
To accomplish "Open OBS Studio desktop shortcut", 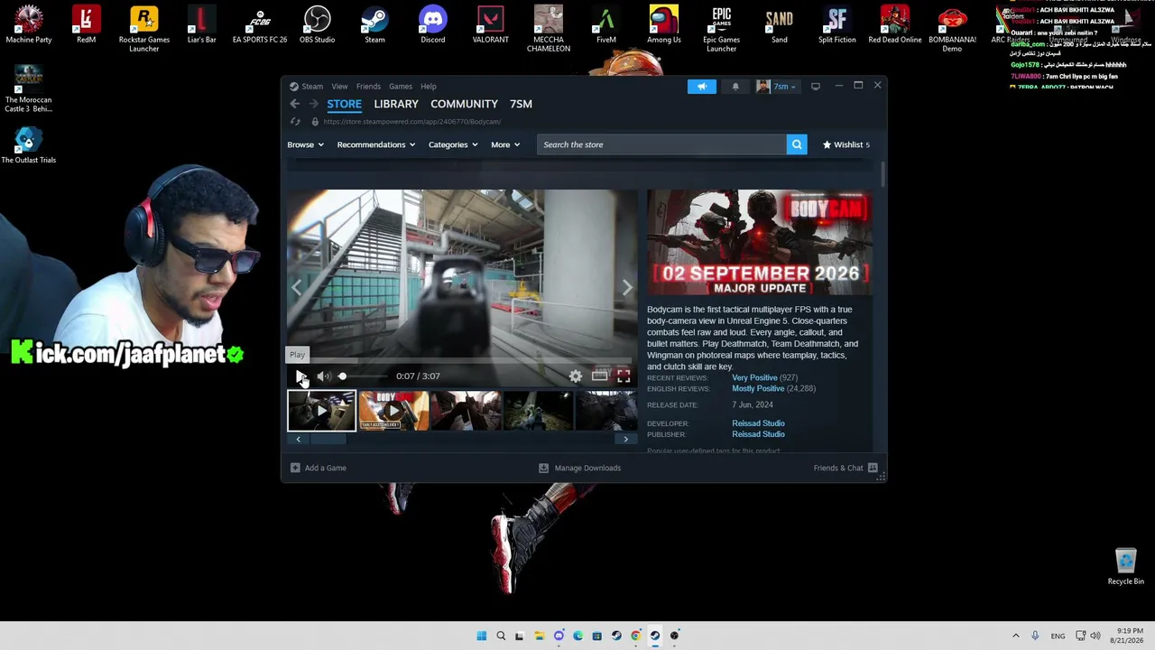I will 318,24.
